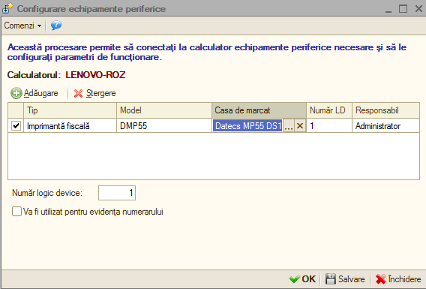Image resolution: width=426 pixels, height=289 pixels.
Task: Open the Comenzi dropdown menu
Action: click(x=22, y=26)
